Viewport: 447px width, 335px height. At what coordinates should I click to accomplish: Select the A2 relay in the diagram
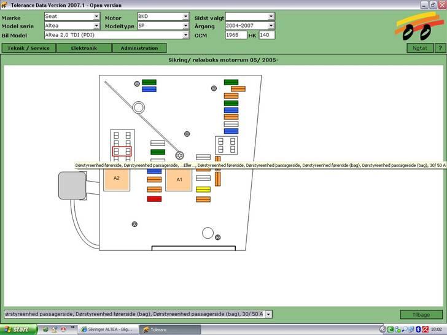tap(117, 179)
